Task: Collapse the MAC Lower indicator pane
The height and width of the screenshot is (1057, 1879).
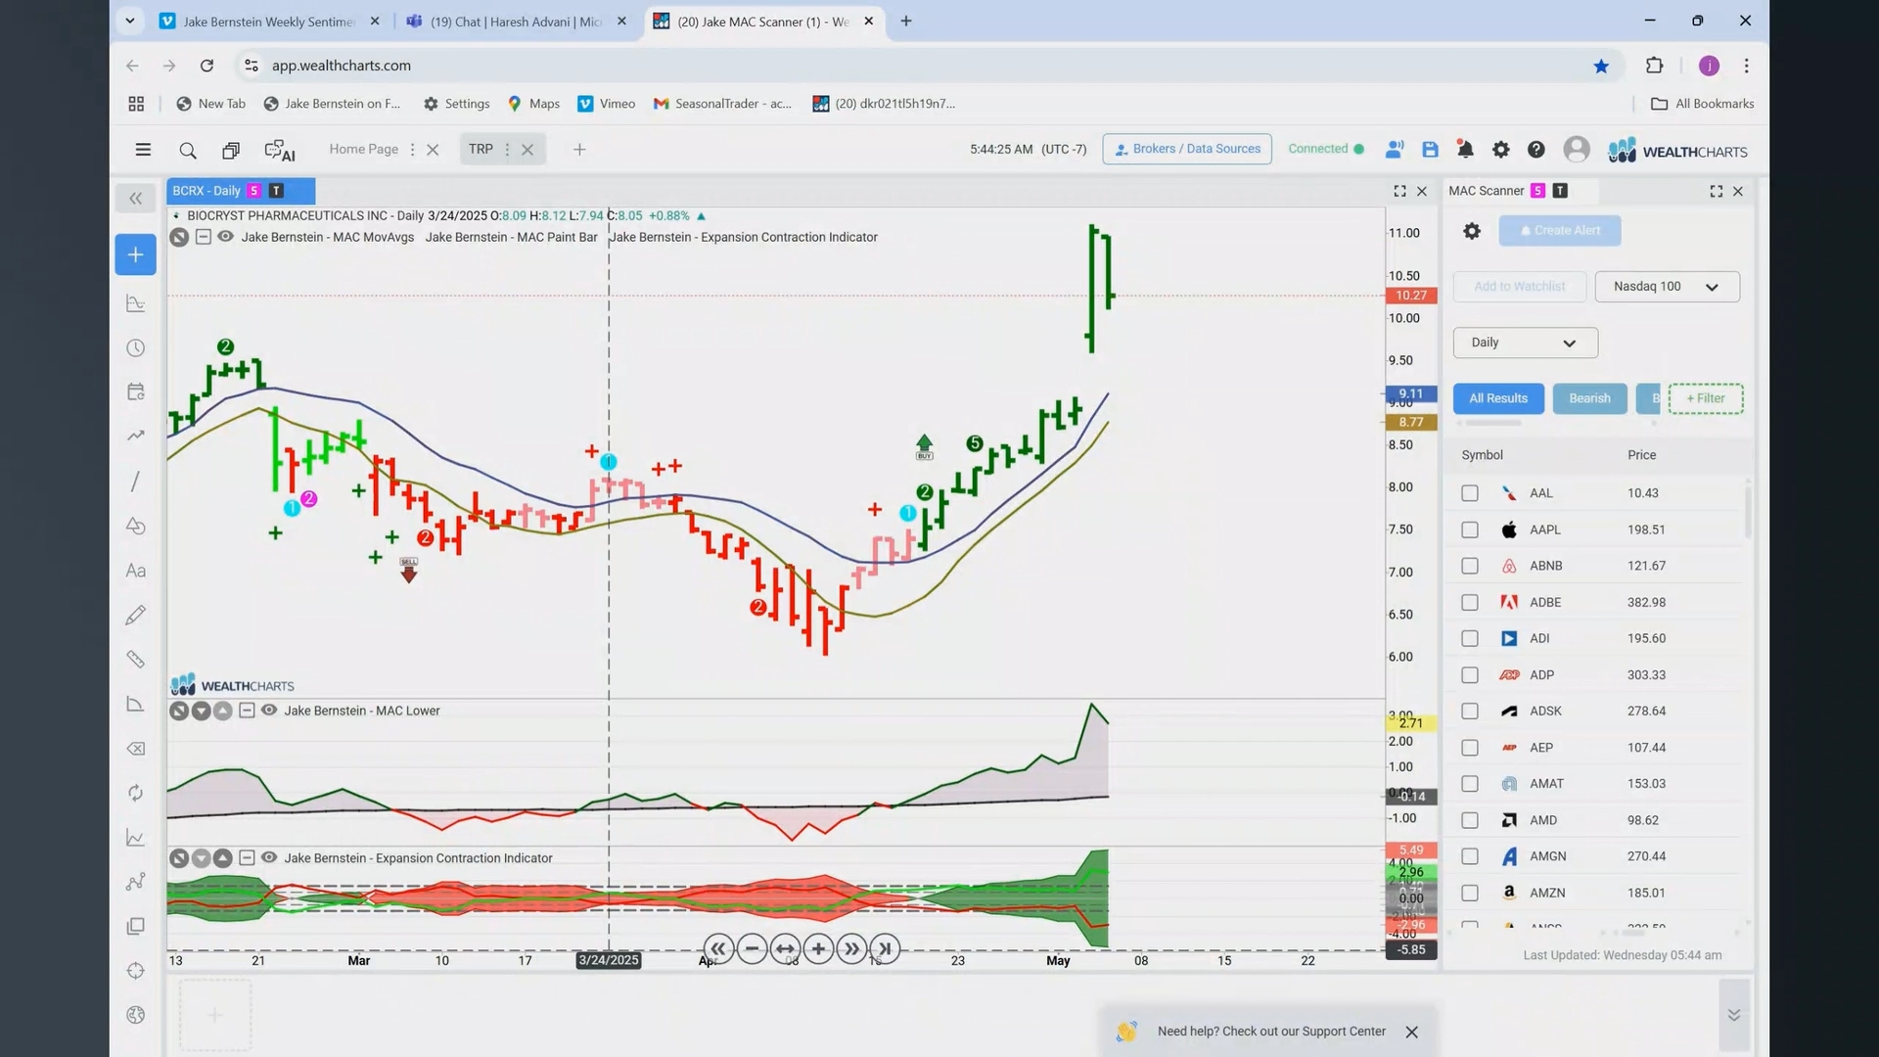Action: [x=247, y=711]
